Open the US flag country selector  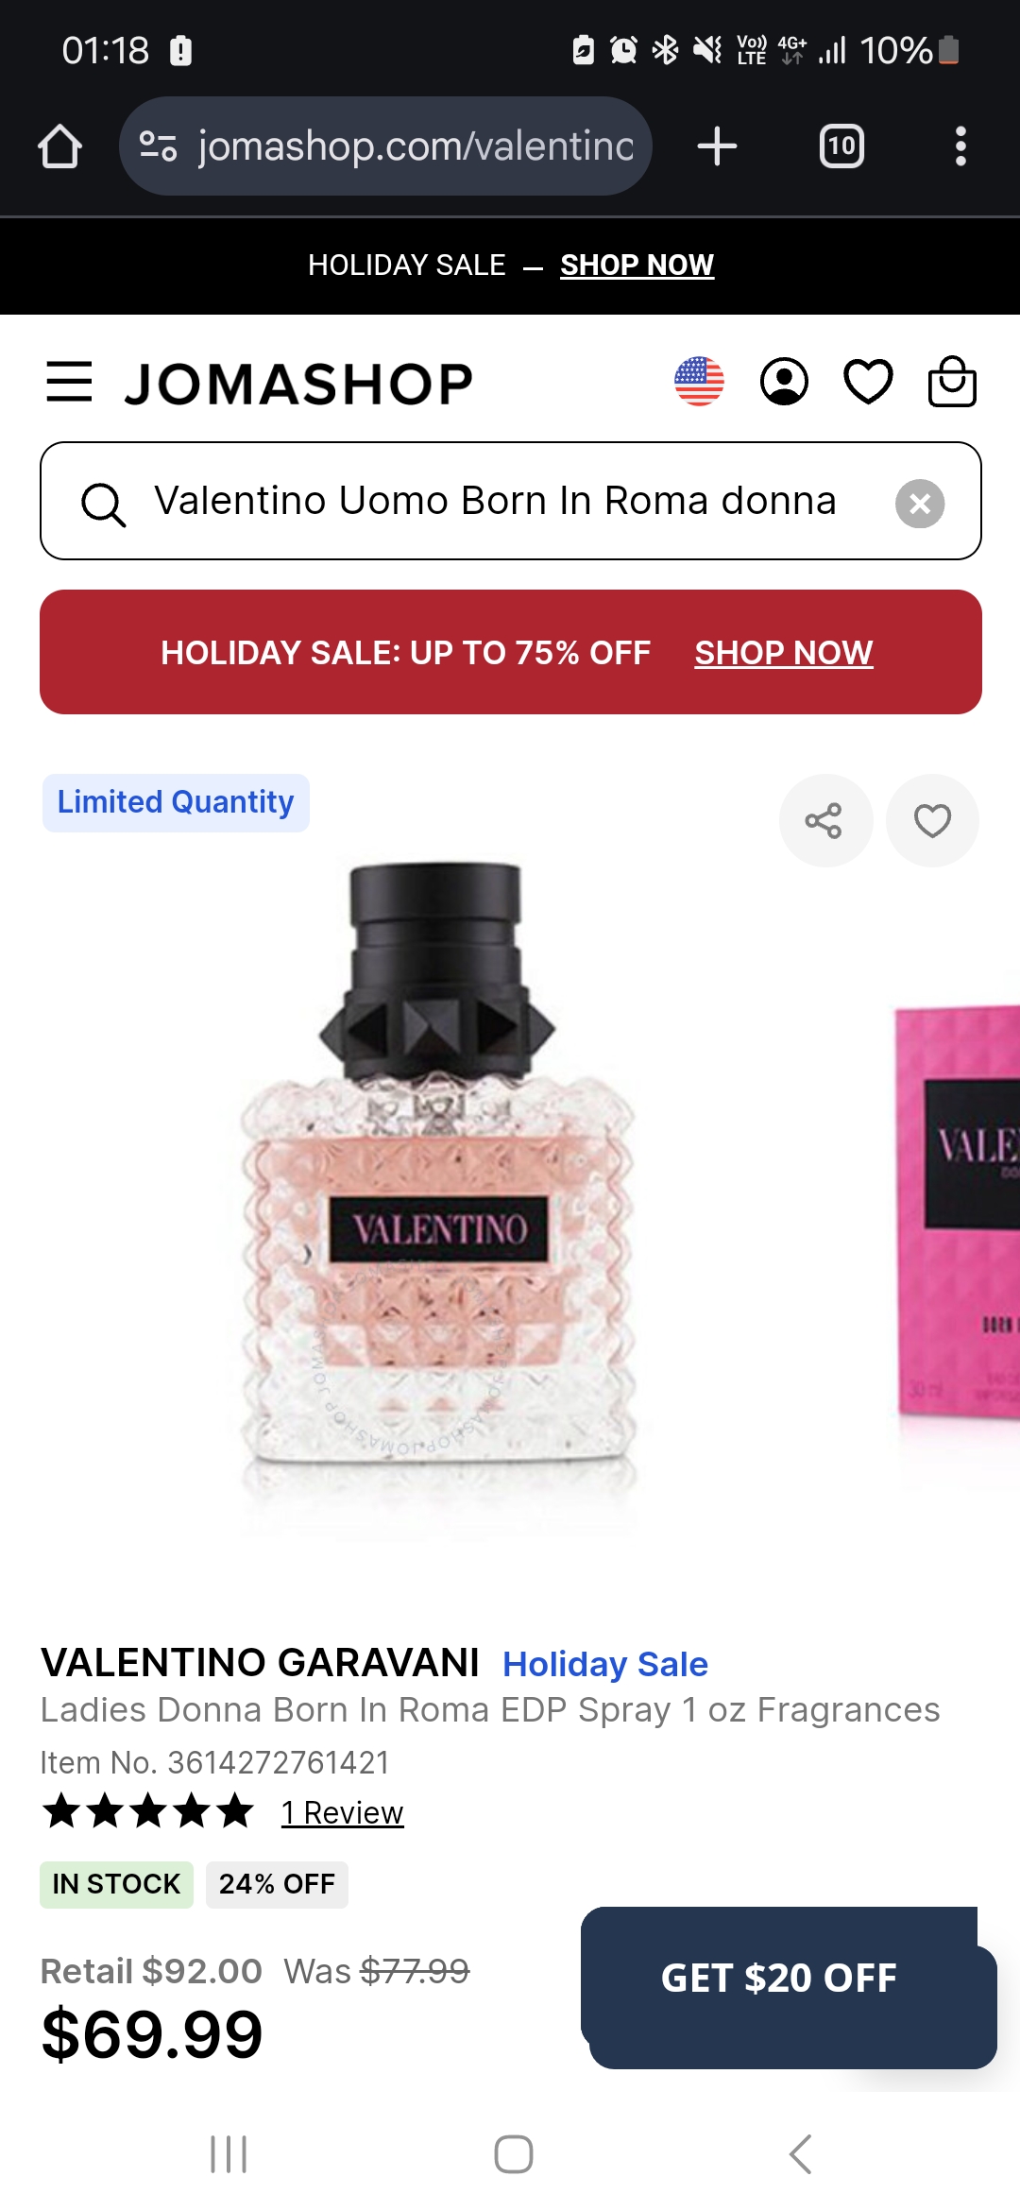coord(699,382)
